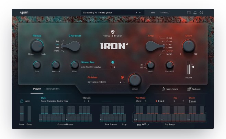This screenshot has height=139, width=226.
Task: Open Play Mode Chord dropdown
Action: [141, 101]
